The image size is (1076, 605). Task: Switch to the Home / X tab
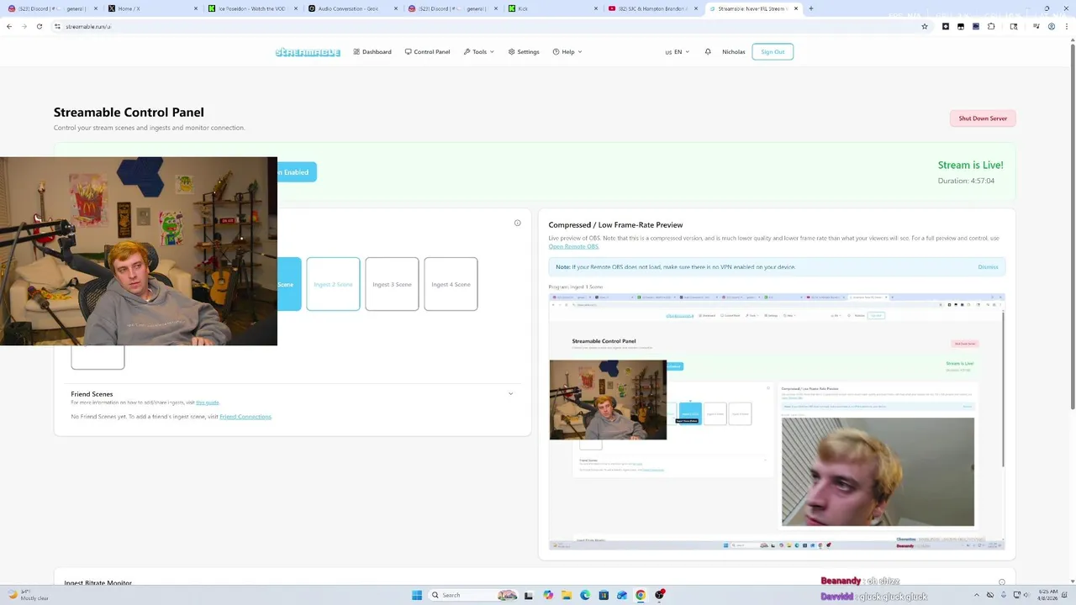151,8
